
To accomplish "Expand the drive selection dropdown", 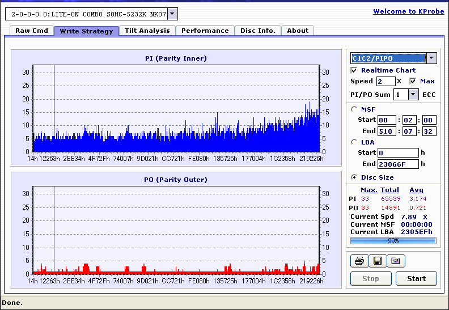I will [x=172, y=14].
